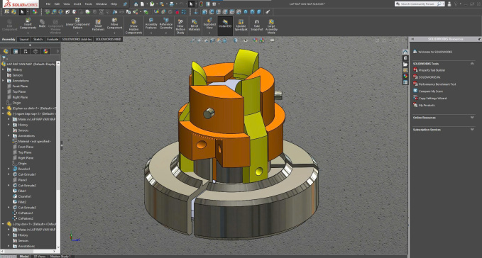Click the New document icon

[142, 4]
